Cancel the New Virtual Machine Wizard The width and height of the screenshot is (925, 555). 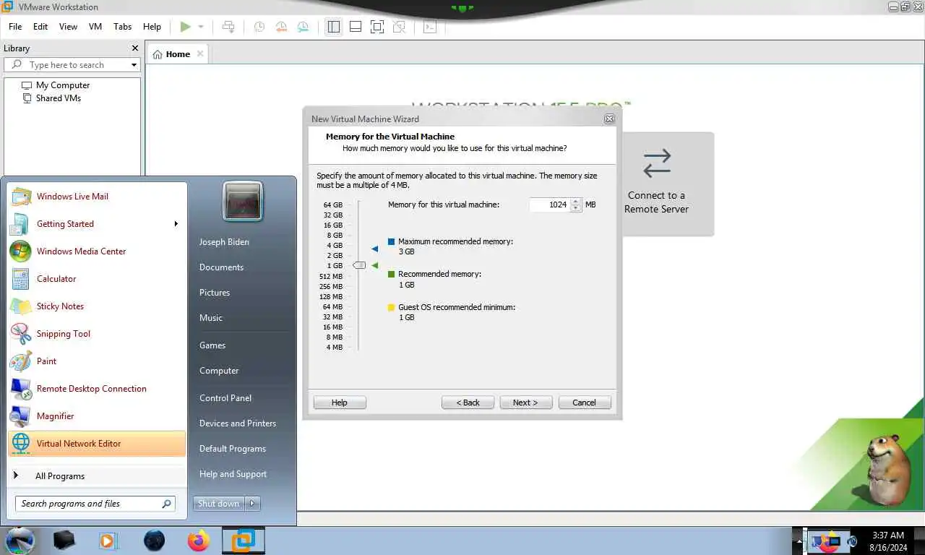(585, 403)
